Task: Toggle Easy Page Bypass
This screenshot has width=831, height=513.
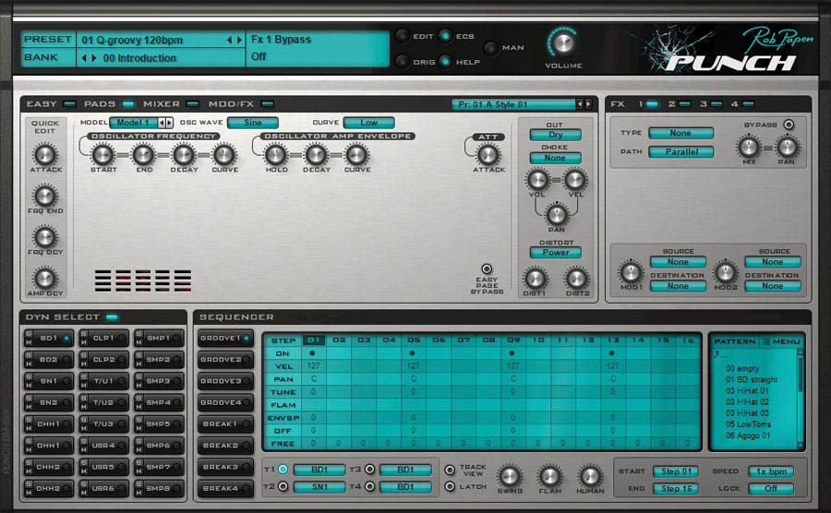Action: [x=486, y=268]
